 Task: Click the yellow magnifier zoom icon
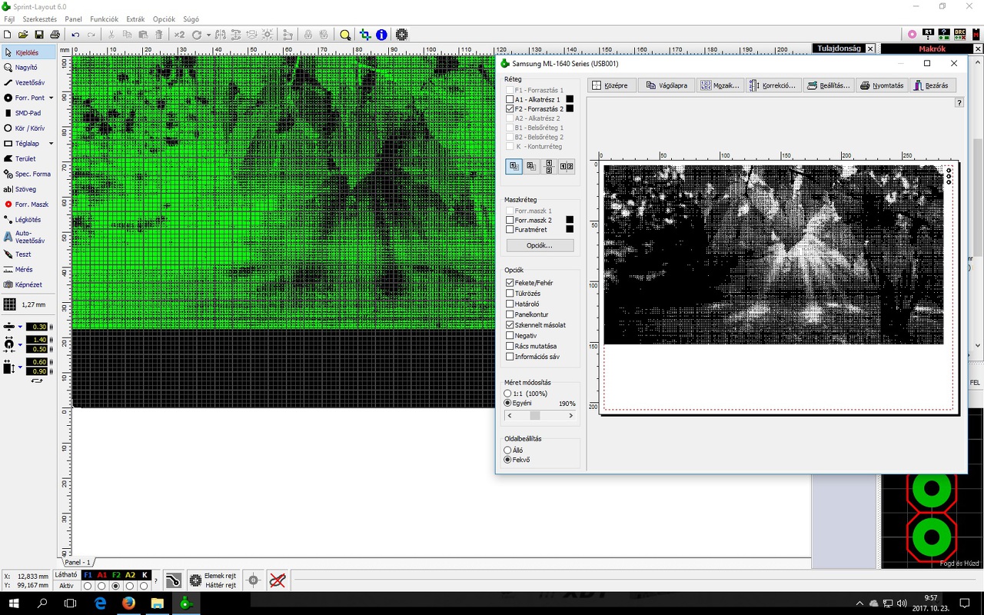click(345, 35)
